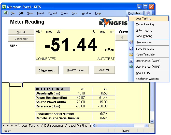Switch to the Label Printing sheet tab
This screenshot has height=135, width=171.
click(x=78, y=126)
